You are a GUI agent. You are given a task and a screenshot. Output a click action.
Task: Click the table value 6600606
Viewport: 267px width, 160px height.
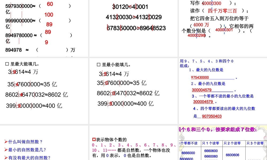click(233, 155)
